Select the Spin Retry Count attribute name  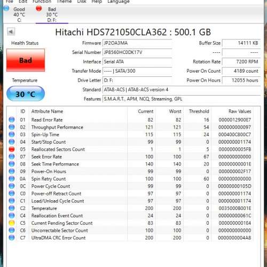click(x=49, y=179)
